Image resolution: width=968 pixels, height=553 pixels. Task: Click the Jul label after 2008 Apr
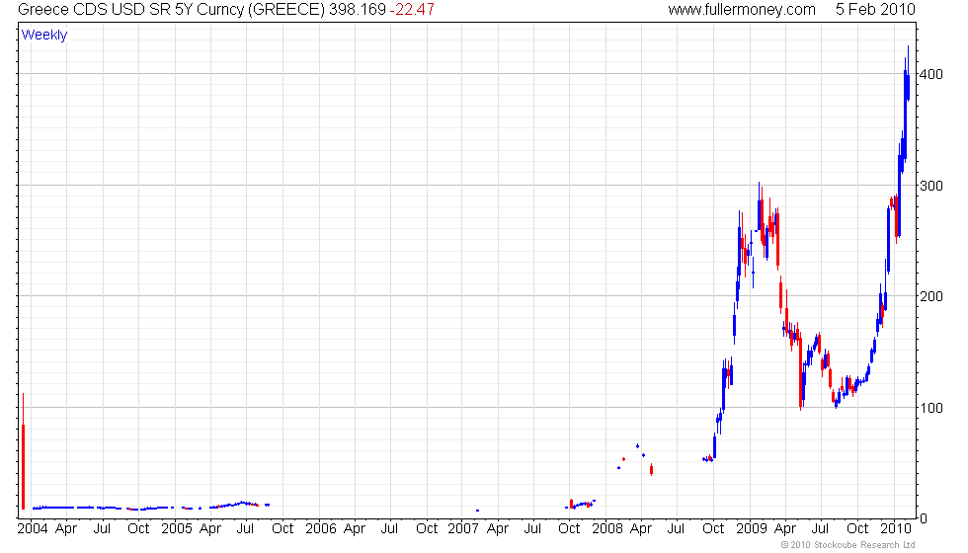(677, 529)
